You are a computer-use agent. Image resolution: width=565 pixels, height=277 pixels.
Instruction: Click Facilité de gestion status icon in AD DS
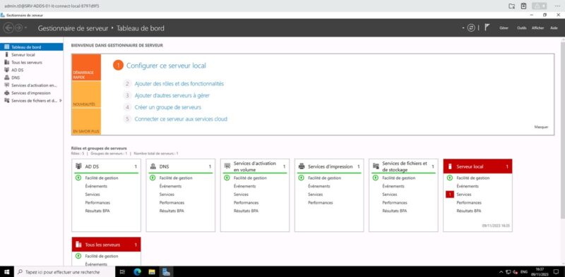pyautogui.click(x=78, y=178)
